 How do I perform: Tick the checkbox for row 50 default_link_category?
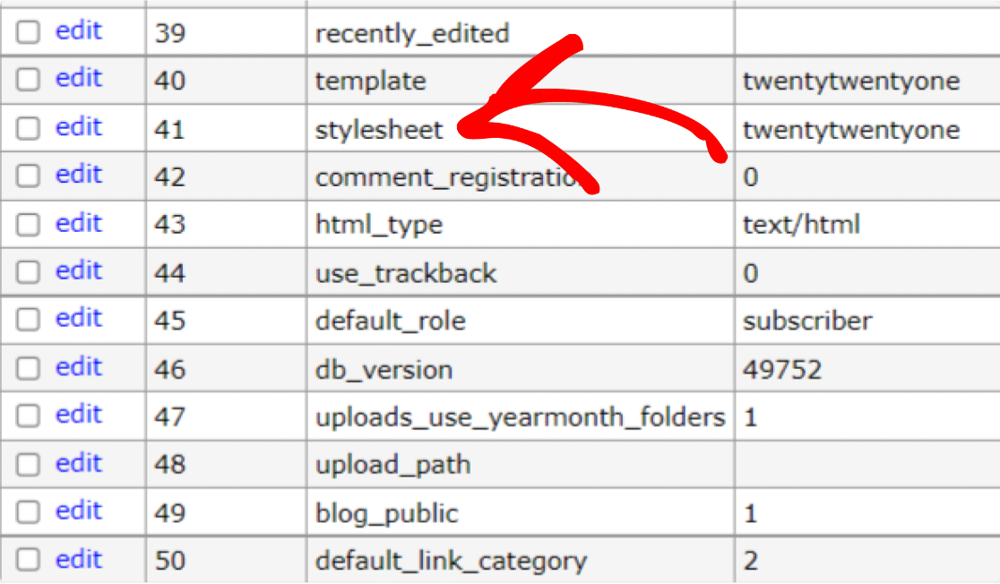click(28, 561)
